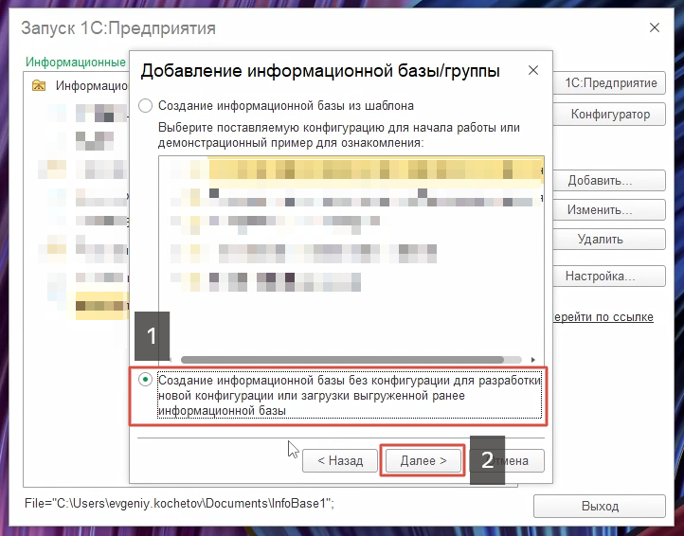Screen dimensions: 684x536
Task: Exit via the Выход button
Action: [x=599, y=507]
